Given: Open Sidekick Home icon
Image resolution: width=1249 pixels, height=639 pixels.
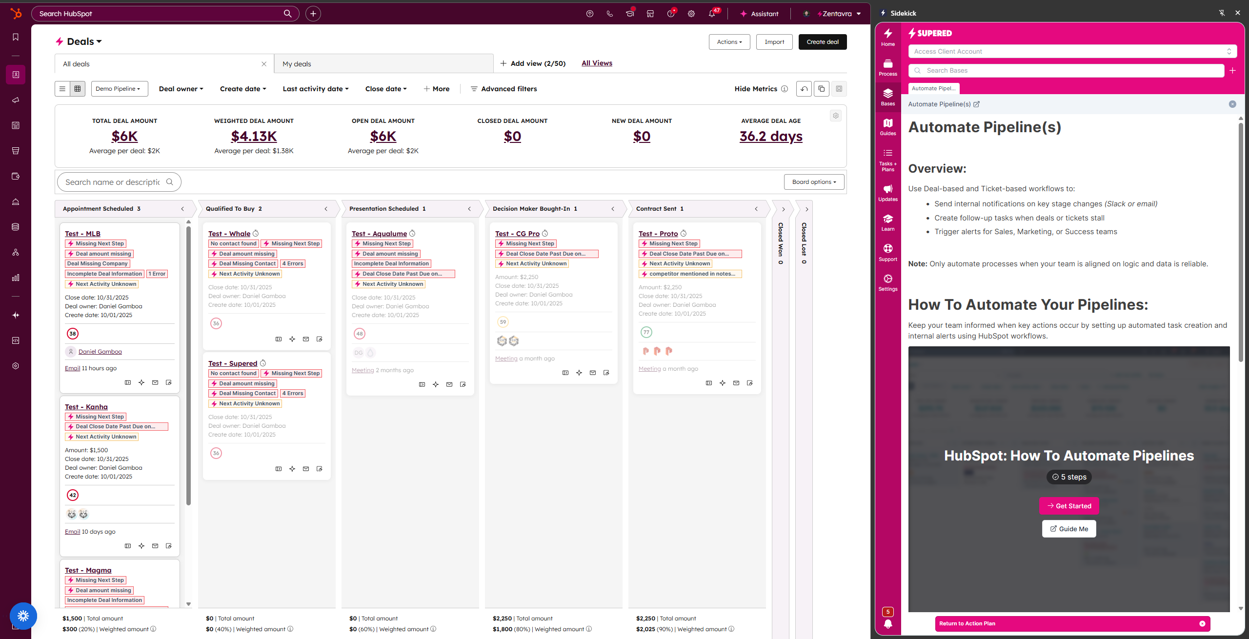Looking at the screenshot, I should point(888,37).
